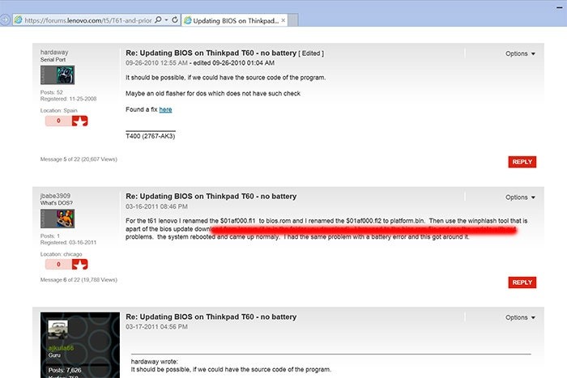567x378 pixels.
Task: Open Options dropdown on hardaway's post
Action: point(520,53)
